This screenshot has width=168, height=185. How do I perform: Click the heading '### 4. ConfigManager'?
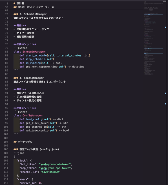[x=28, y=78]
